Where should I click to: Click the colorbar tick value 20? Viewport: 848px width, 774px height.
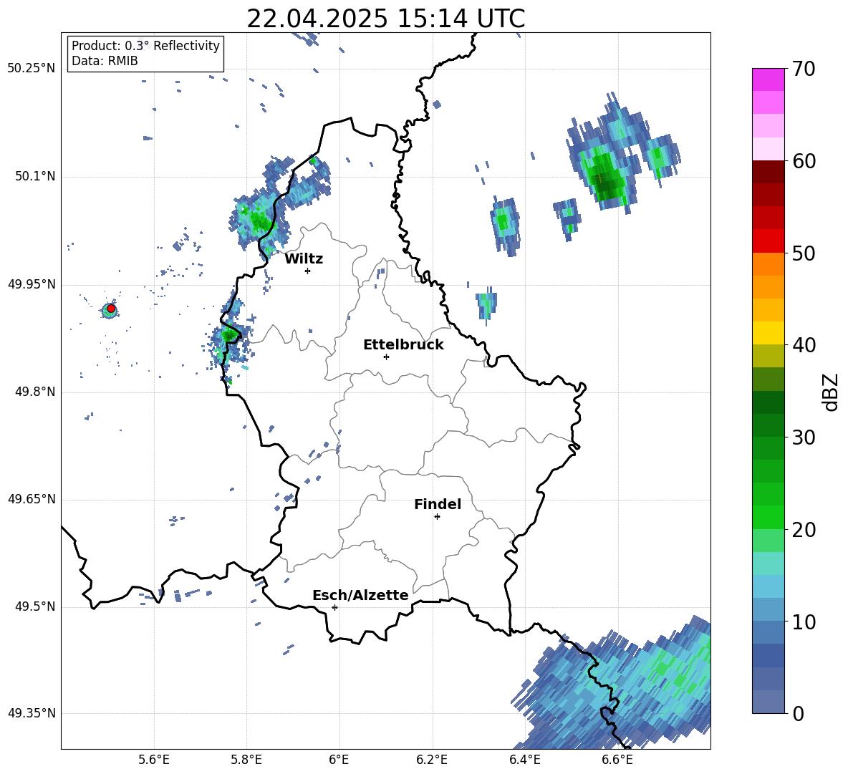pos(804,529)
